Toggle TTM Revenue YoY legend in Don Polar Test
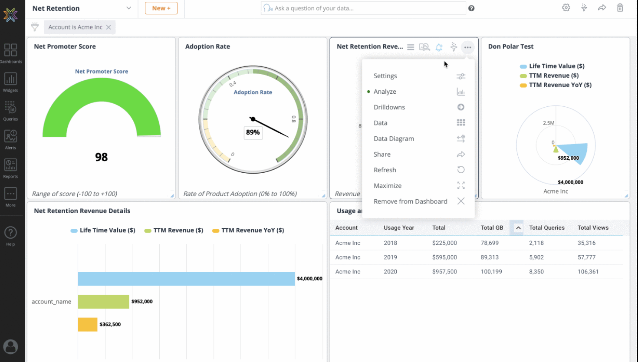 tap(556, 85)
